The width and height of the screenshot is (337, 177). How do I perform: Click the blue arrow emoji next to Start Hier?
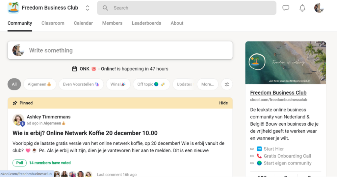click(259, 149)
